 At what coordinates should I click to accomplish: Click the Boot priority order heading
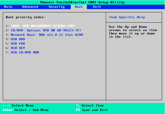coord(25,17)
